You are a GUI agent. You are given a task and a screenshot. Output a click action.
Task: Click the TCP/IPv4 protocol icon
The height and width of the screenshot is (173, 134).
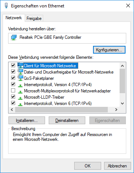click(x=20, y=85)
